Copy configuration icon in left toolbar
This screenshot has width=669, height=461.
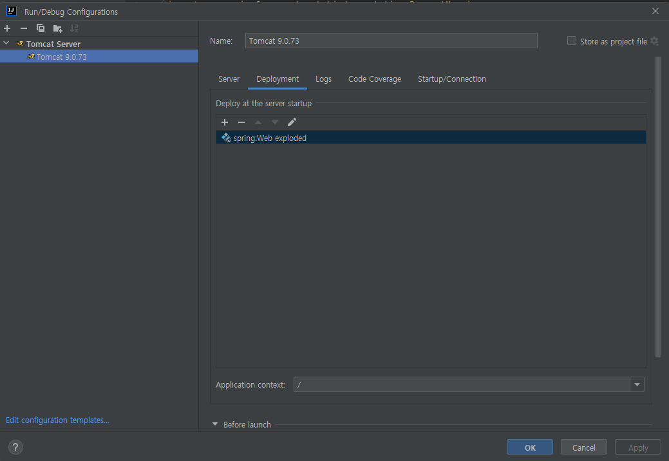(41, 28)
